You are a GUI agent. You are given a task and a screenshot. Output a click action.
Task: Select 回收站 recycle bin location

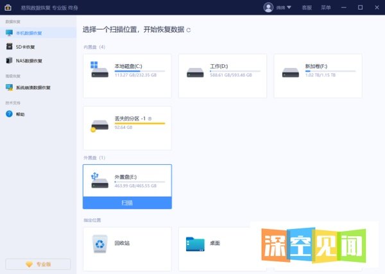pyautogui.click(x=127, y=249)
